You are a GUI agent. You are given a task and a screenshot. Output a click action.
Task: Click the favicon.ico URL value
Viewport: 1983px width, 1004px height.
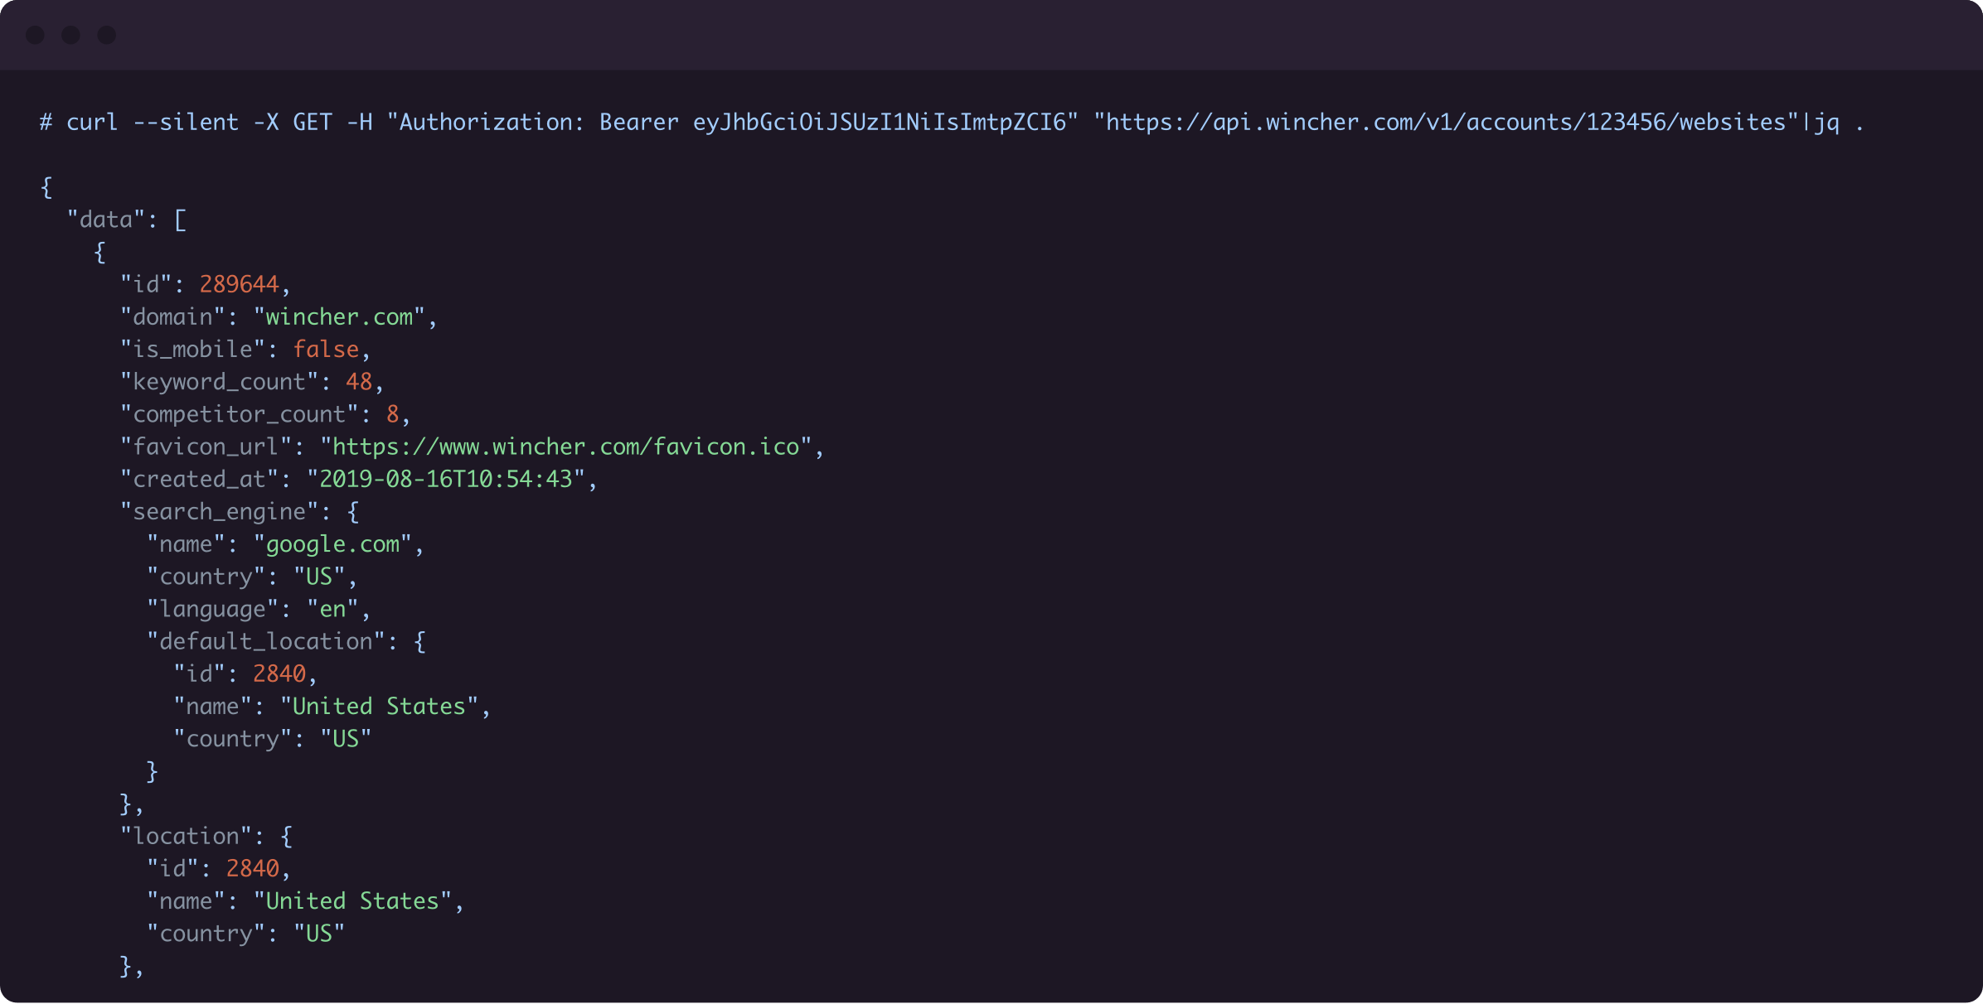pyautogui.click(x=565, y=447)
